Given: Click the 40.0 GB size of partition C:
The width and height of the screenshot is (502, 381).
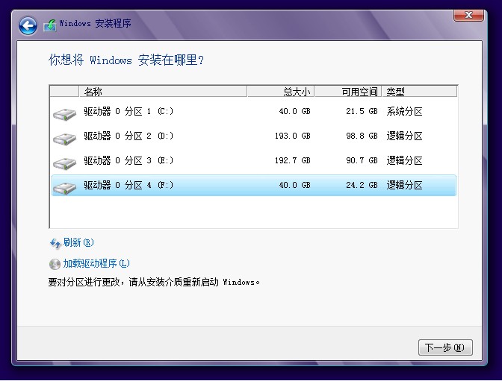Looking at the screenshot, I should 295,112.
